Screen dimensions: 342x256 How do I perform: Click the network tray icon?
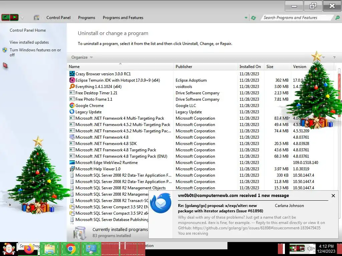pos(302,248)
